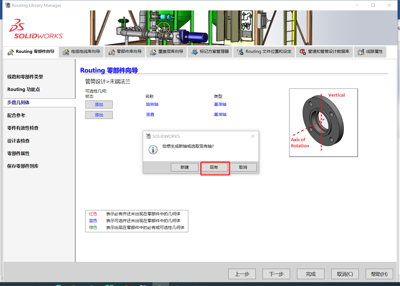
Task: Click the first 添加 button
Action: tap(99, 104)
